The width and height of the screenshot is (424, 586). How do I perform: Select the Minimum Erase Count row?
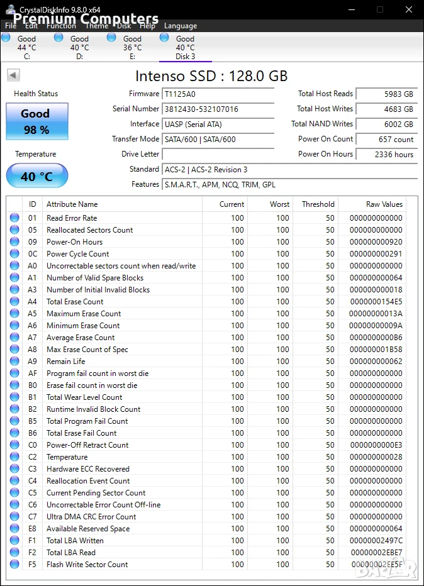click(x=206, y=325)
